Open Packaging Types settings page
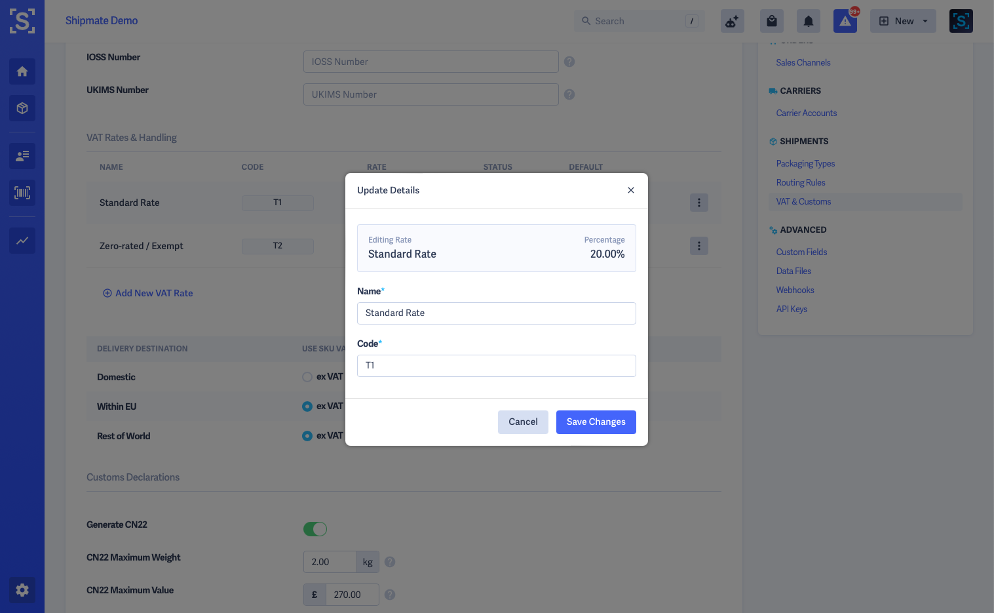 pyautogui.click(x=805, y=164)
